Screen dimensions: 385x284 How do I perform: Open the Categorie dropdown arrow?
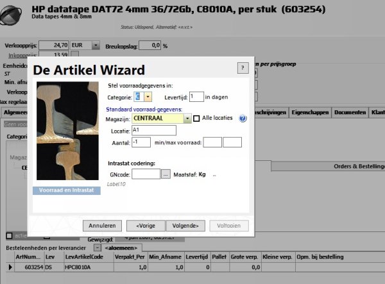(x=148, y=97)
